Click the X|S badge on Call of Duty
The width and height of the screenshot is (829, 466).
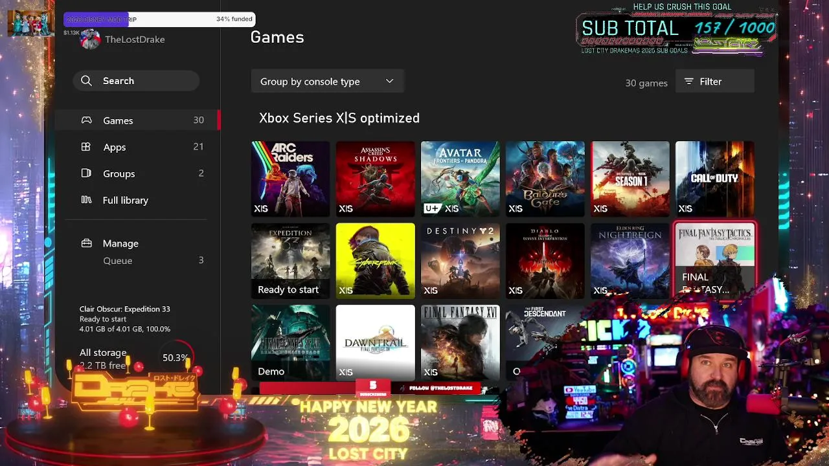pos(685,208)
